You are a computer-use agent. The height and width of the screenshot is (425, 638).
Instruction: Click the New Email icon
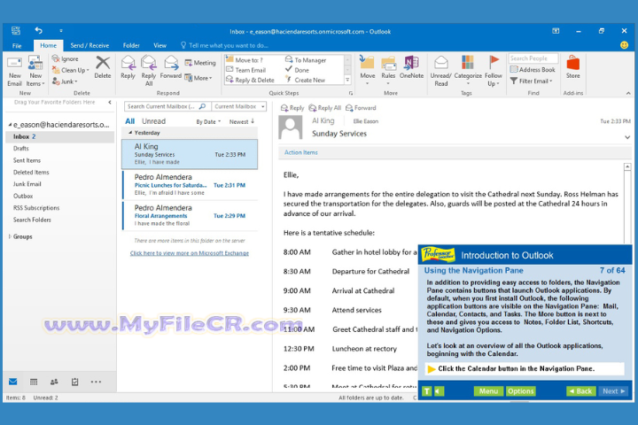click(x=15, y=65)
